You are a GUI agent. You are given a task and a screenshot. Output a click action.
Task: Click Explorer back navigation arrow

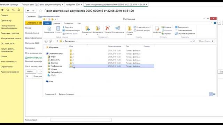point(46,41)
